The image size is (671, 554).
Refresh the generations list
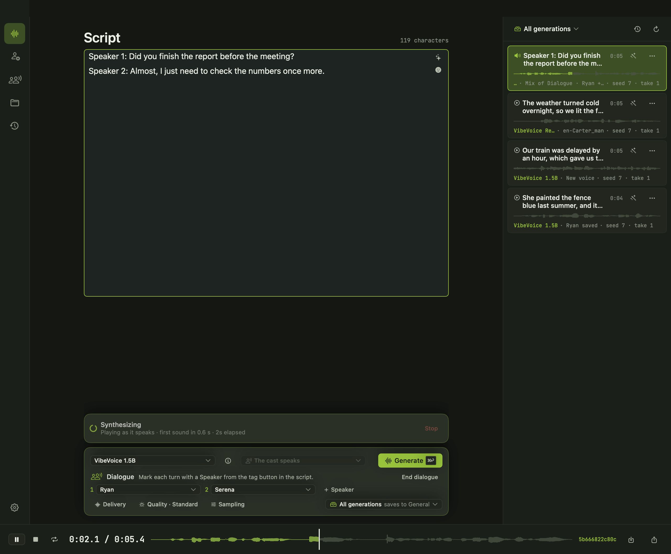pyautogui.click(x=656, y=29)
